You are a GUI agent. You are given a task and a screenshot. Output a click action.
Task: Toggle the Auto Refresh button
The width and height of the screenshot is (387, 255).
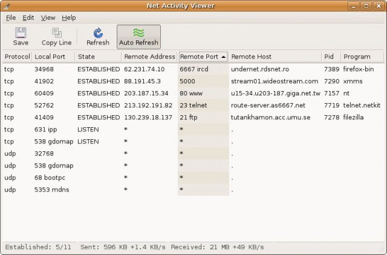pyautogui.click(x=138, y=37)
